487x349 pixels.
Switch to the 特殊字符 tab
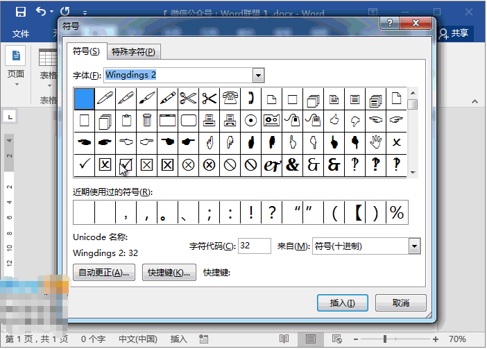[133, 51]
